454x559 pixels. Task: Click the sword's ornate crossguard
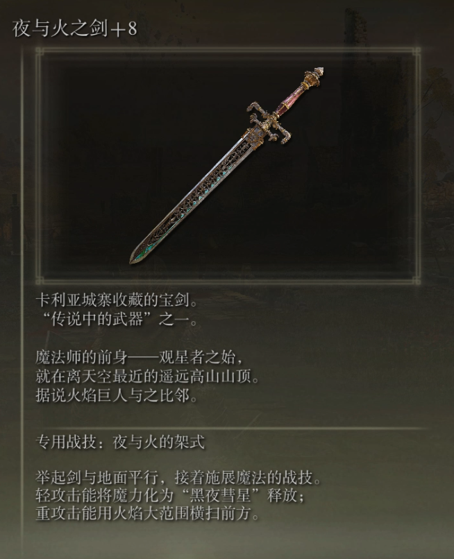coord(269,123)
